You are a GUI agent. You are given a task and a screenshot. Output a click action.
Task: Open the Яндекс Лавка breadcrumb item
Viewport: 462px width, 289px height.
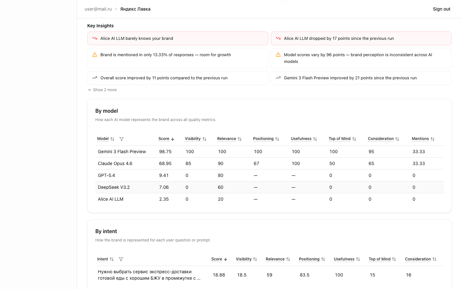[x=135, y=9]
